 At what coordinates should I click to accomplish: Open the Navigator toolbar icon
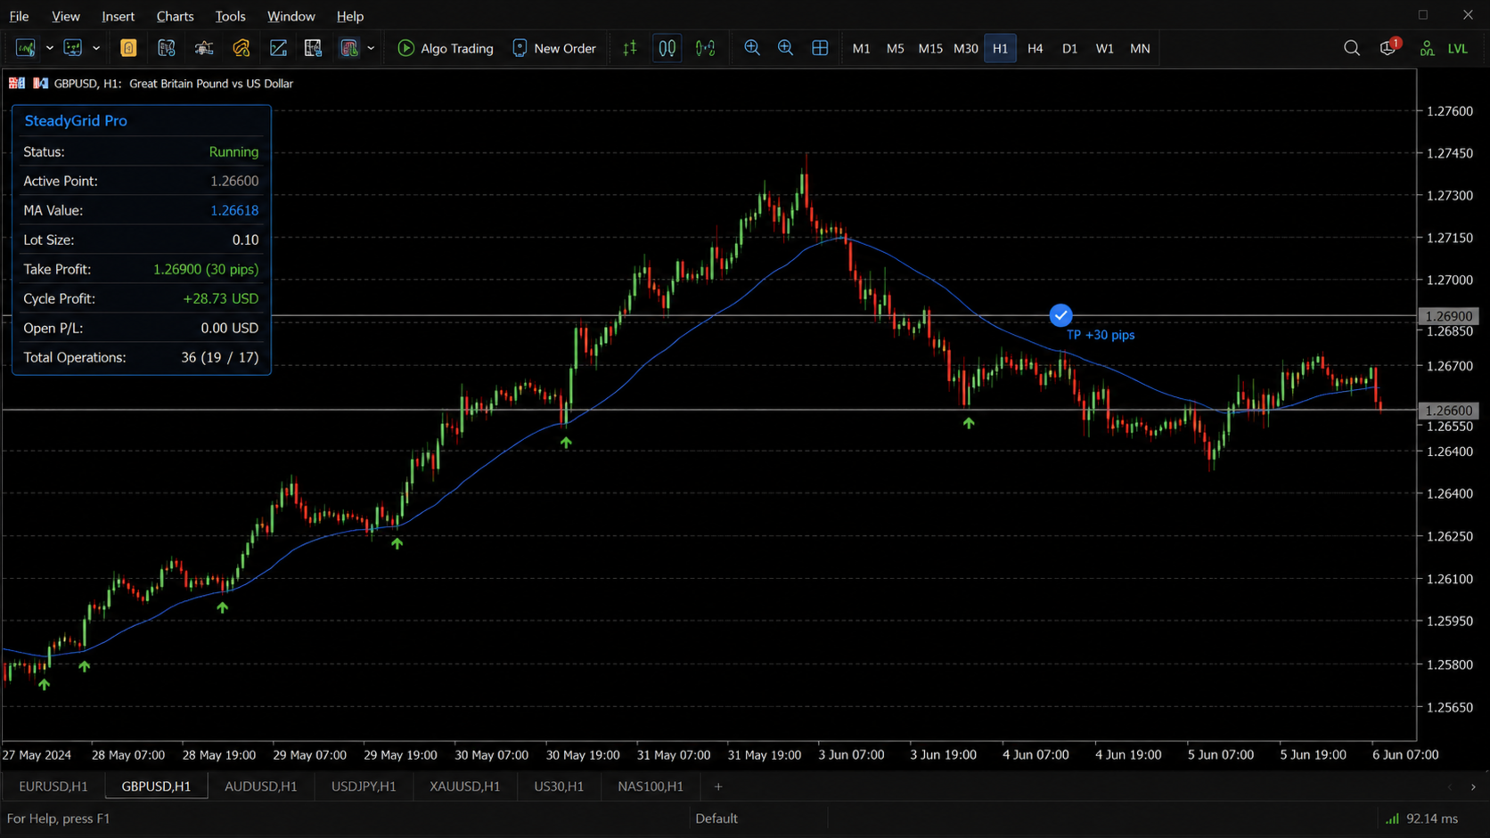204,48
